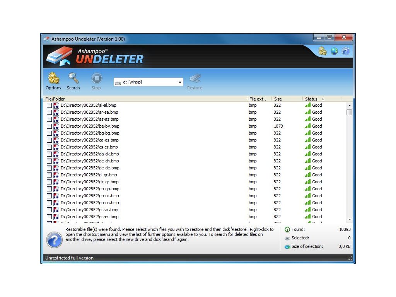Check the al-al.bmp file checkbox
396x297 pixels.
49,105
